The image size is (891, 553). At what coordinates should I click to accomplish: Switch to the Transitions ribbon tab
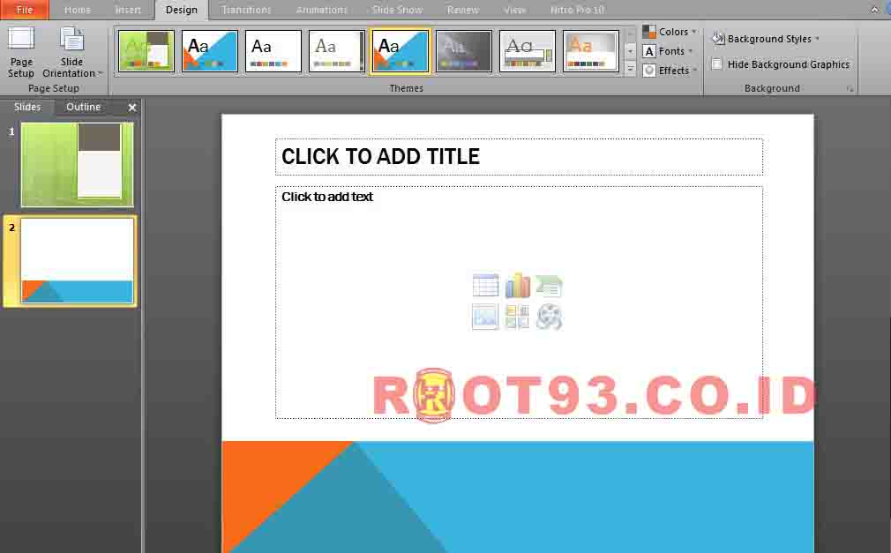(246, 10)
